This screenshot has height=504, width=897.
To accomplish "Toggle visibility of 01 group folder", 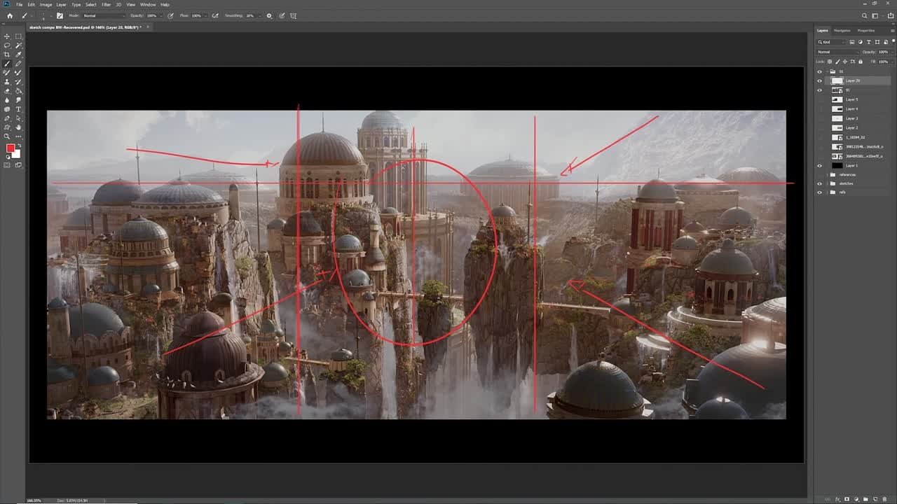I will 820,71.
